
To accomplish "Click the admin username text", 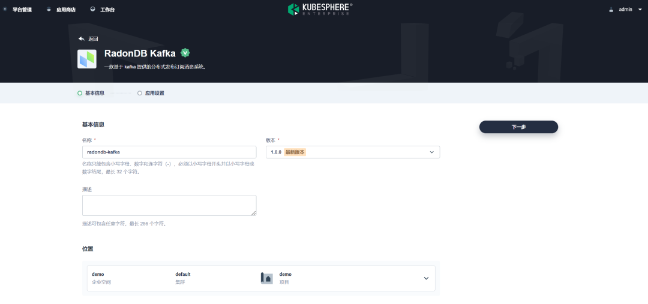I will coord(625,10).
